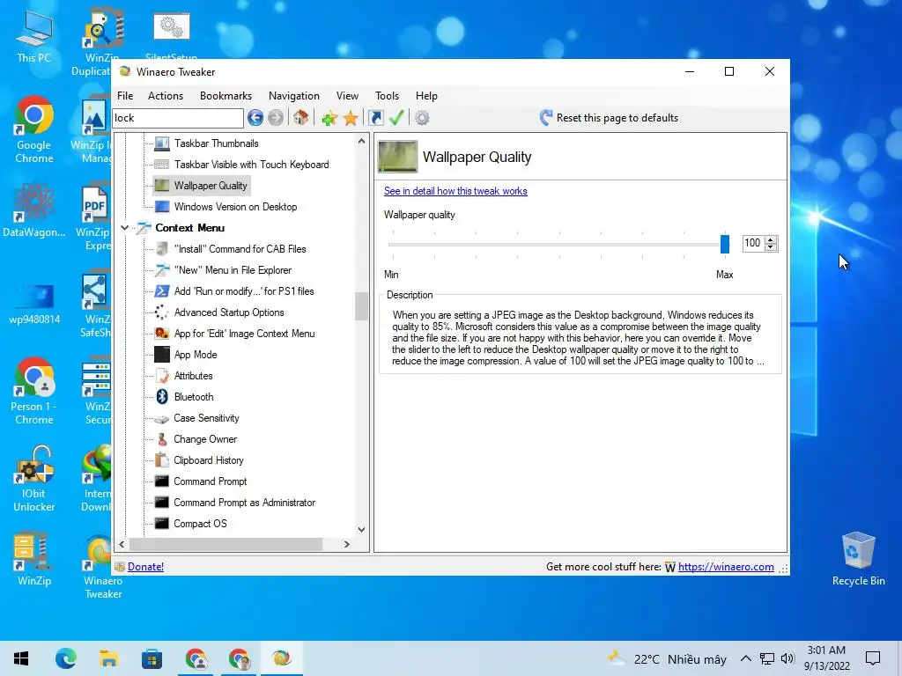Select the Taskbar Thumbnails tree item
Image resolution: width=902 pixels, height=676 pixels.
click(x=217, y=143)
